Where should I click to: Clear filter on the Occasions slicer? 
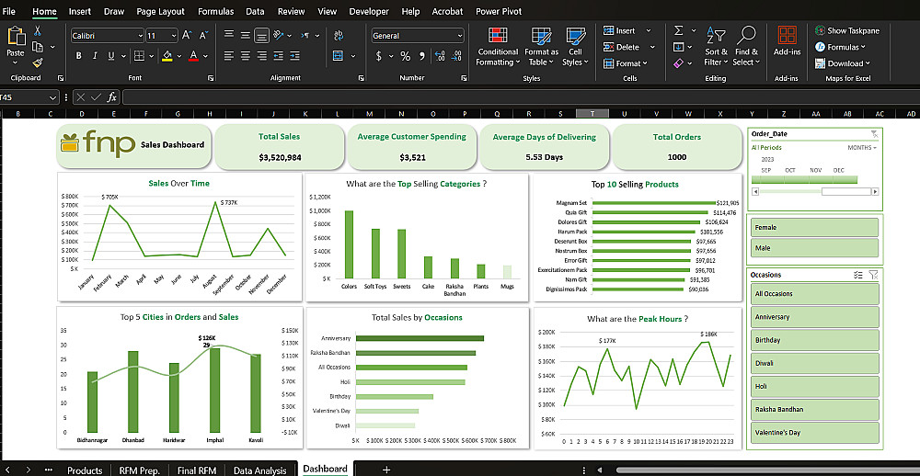tap(873, 274)
